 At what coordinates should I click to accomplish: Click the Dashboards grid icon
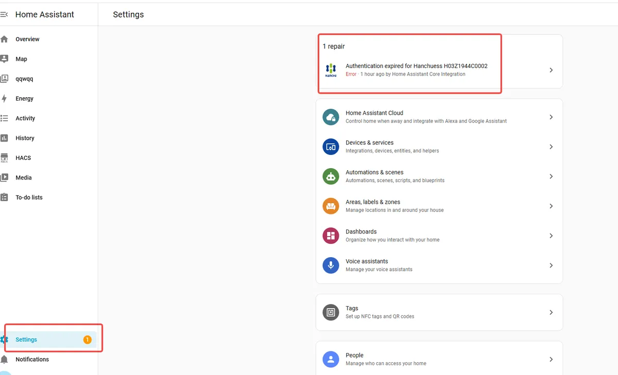tap(331, 236)
